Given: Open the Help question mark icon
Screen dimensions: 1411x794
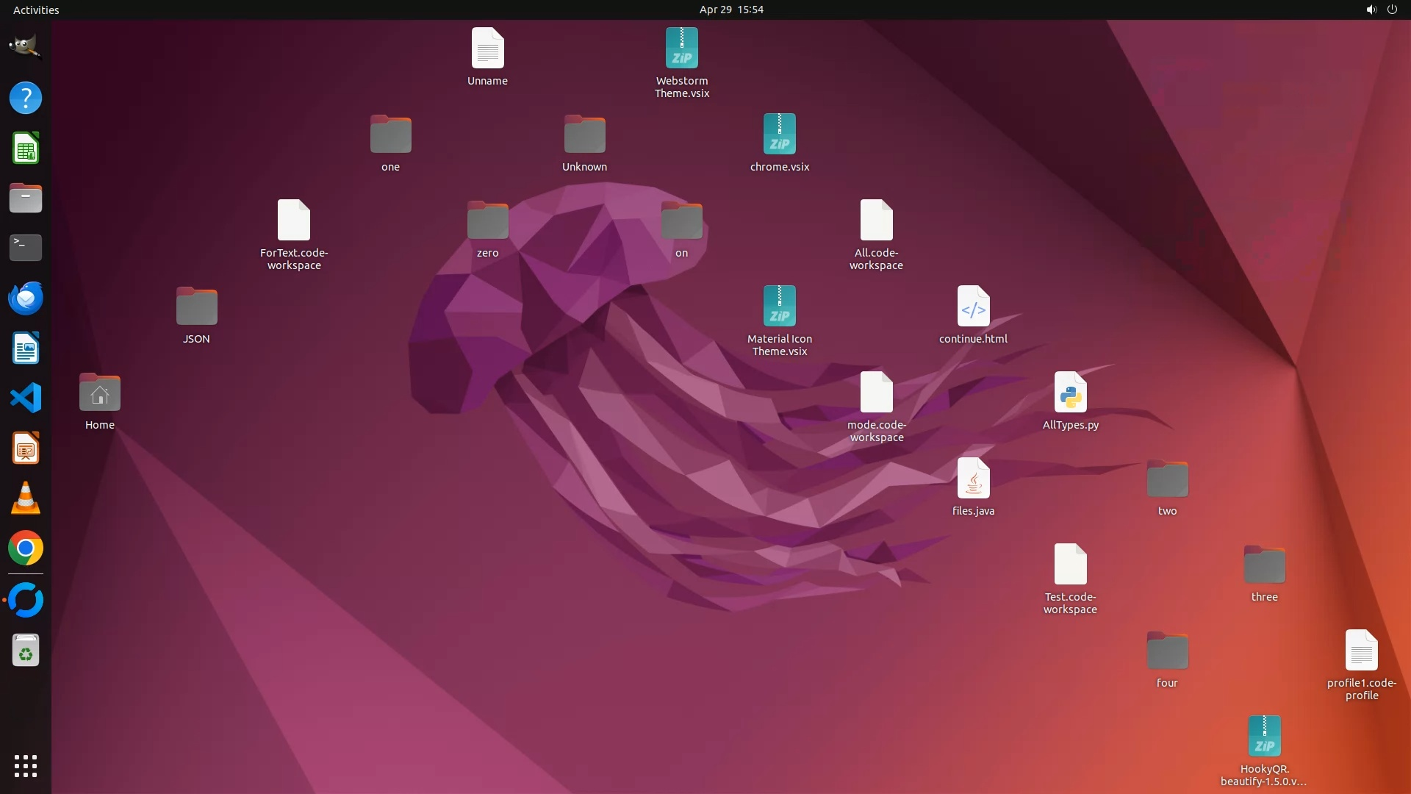Looking at the screenshot, I should [26, 98].
